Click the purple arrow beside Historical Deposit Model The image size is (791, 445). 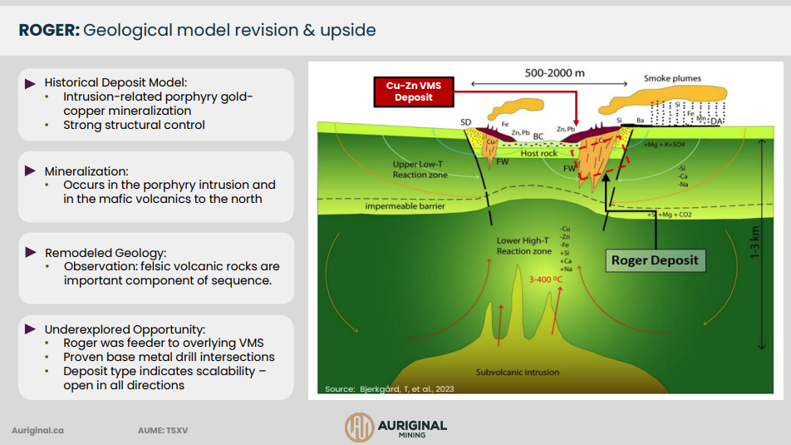click(31, 83)
